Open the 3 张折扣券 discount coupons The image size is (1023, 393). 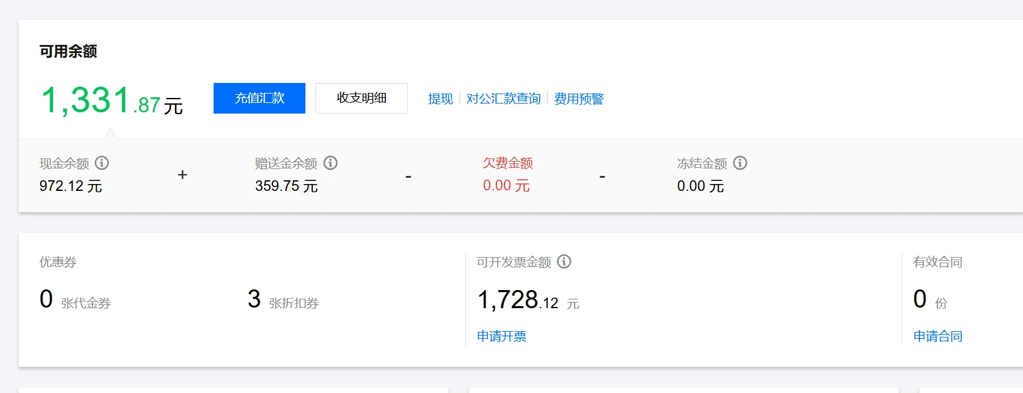(x=283, y=300)
